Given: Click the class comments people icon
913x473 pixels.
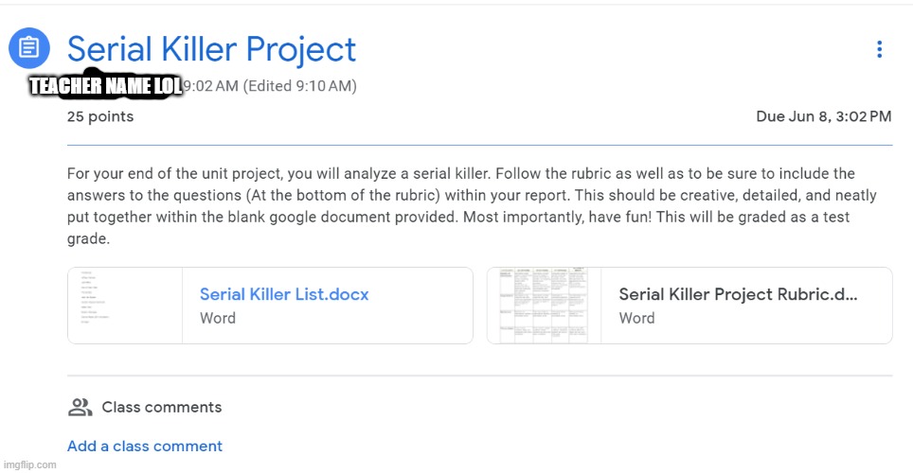Looking at the screenshot, I should click(x=81, y=408).
